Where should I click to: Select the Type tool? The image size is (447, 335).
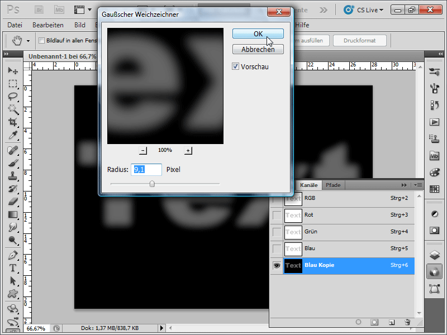13,268
